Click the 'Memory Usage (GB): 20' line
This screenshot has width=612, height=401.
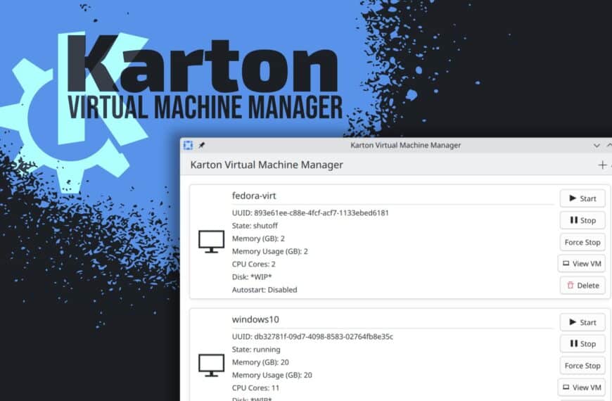[x=272, y=375]
